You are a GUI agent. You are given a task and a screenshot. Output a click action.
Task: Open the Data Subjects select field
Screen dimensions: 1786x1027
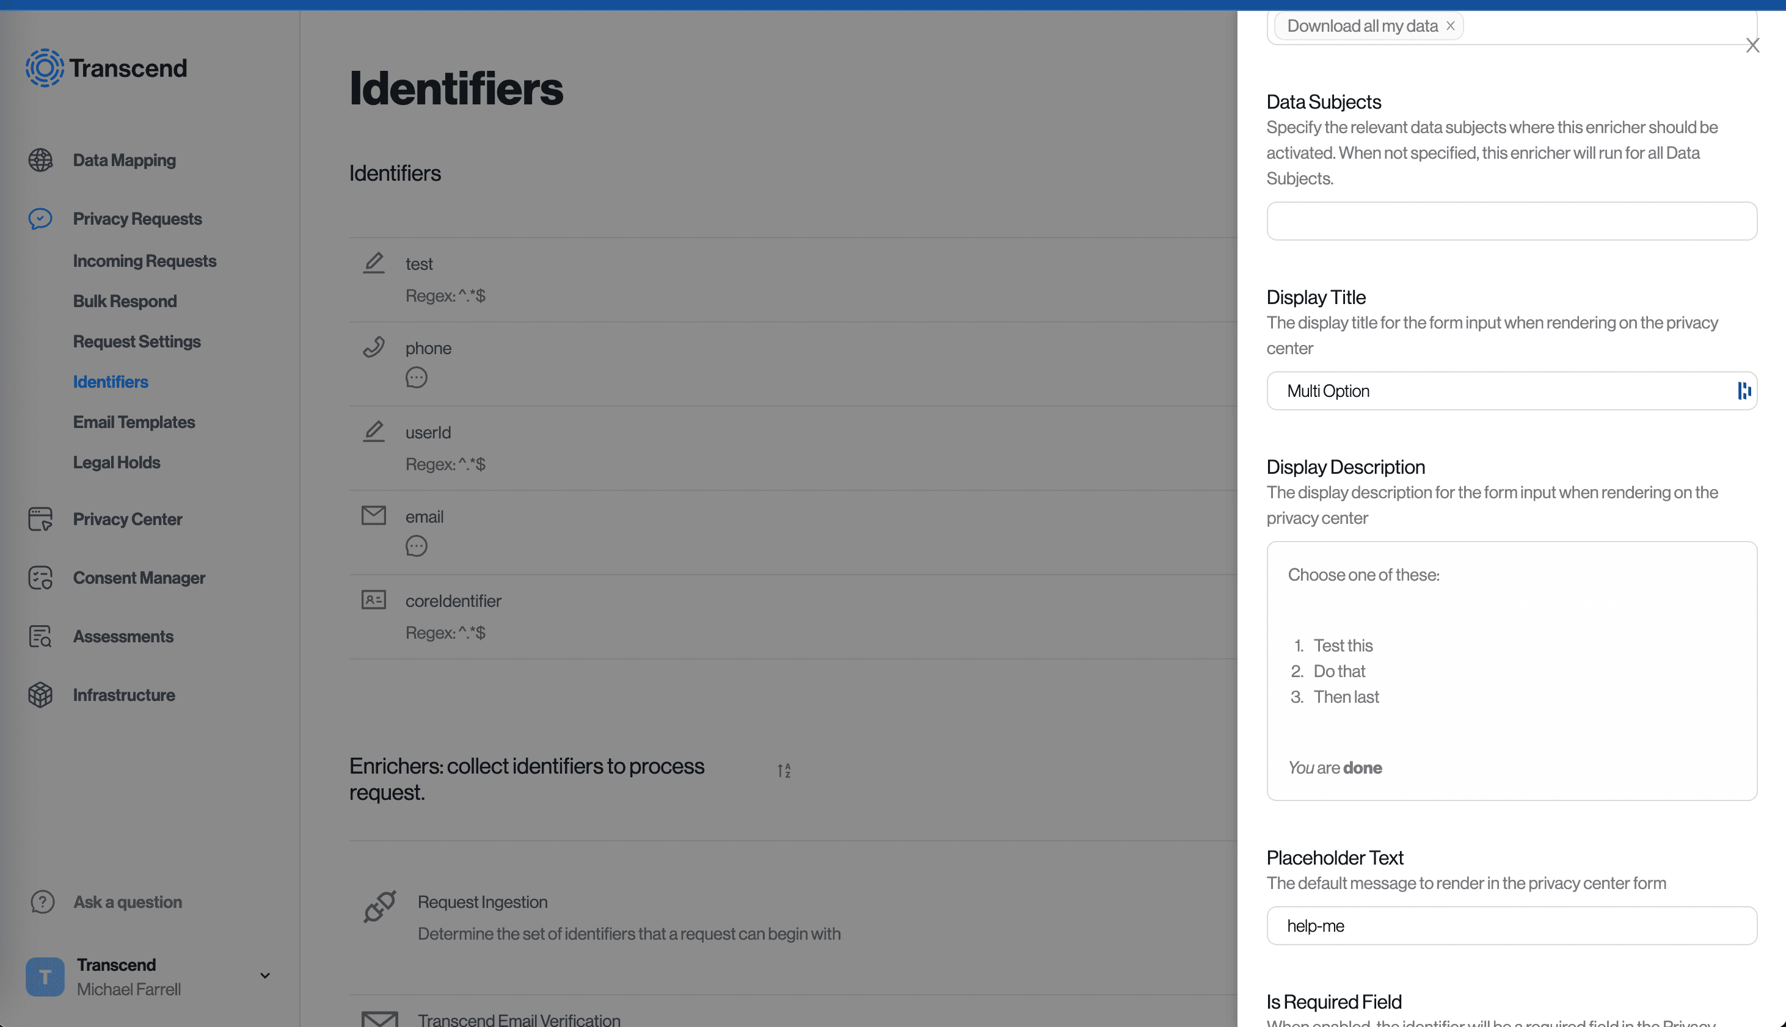[1511, 221]
